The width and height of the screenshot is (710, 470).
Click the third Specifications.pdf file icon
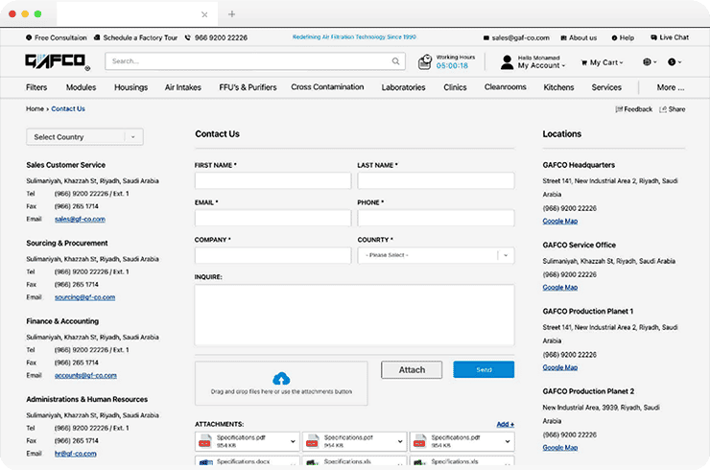click(x=419, y=441)
